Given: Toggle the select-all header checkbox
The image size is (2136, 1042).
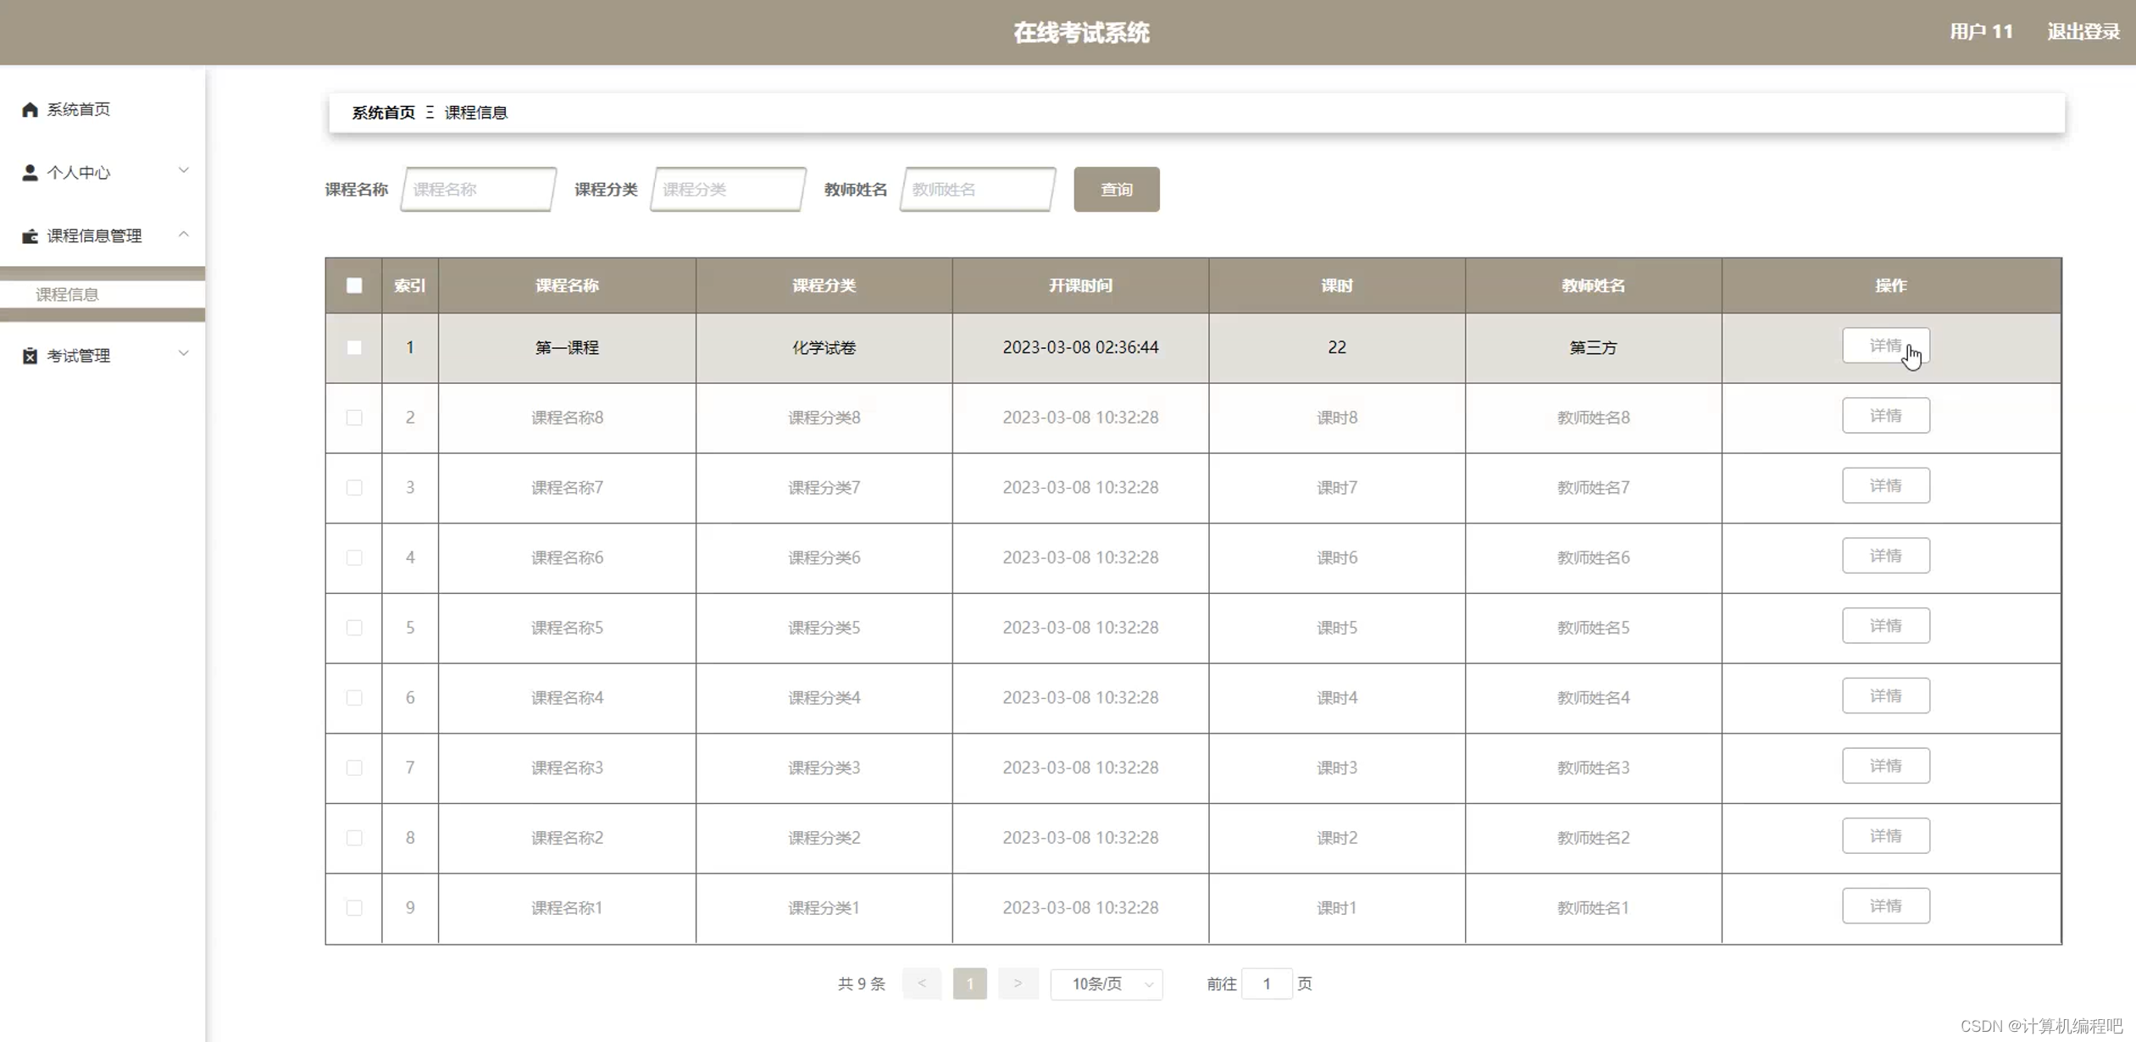Looking at the screenshot, I should (x=354, y=285).
